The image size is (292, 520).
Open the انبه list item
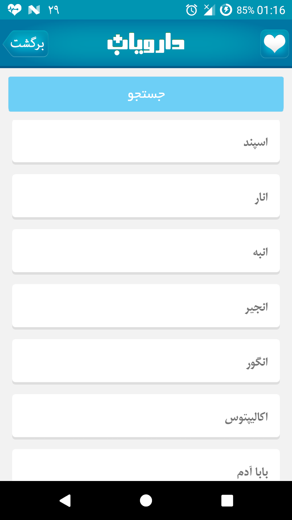click(x=146, y=251)
